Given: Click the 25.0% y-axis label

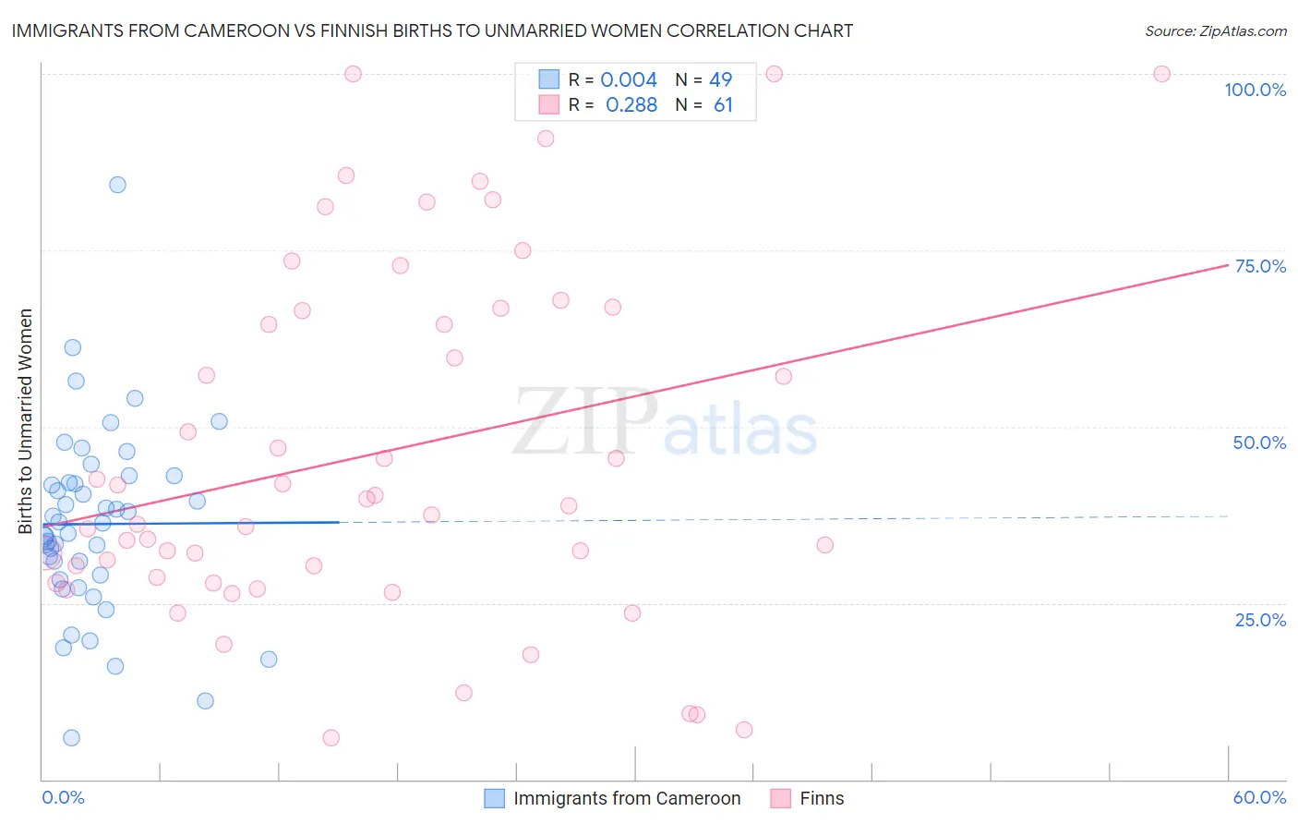Looking at the screenshot, I should 1260,620.
